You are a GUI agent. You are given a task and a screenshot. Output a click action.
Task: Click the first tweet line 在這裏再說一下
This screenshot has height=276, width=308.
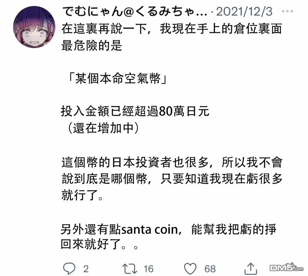coord(172,29)
